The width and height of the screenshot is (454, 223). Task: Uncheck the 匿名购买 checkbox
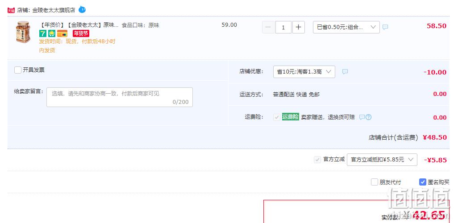point(422,182)
